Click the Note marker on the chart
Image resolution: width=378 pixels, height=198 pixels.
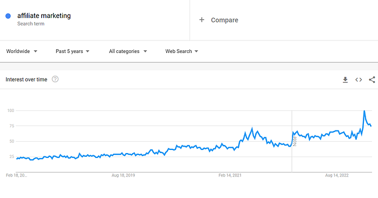(x=295, y=141)
